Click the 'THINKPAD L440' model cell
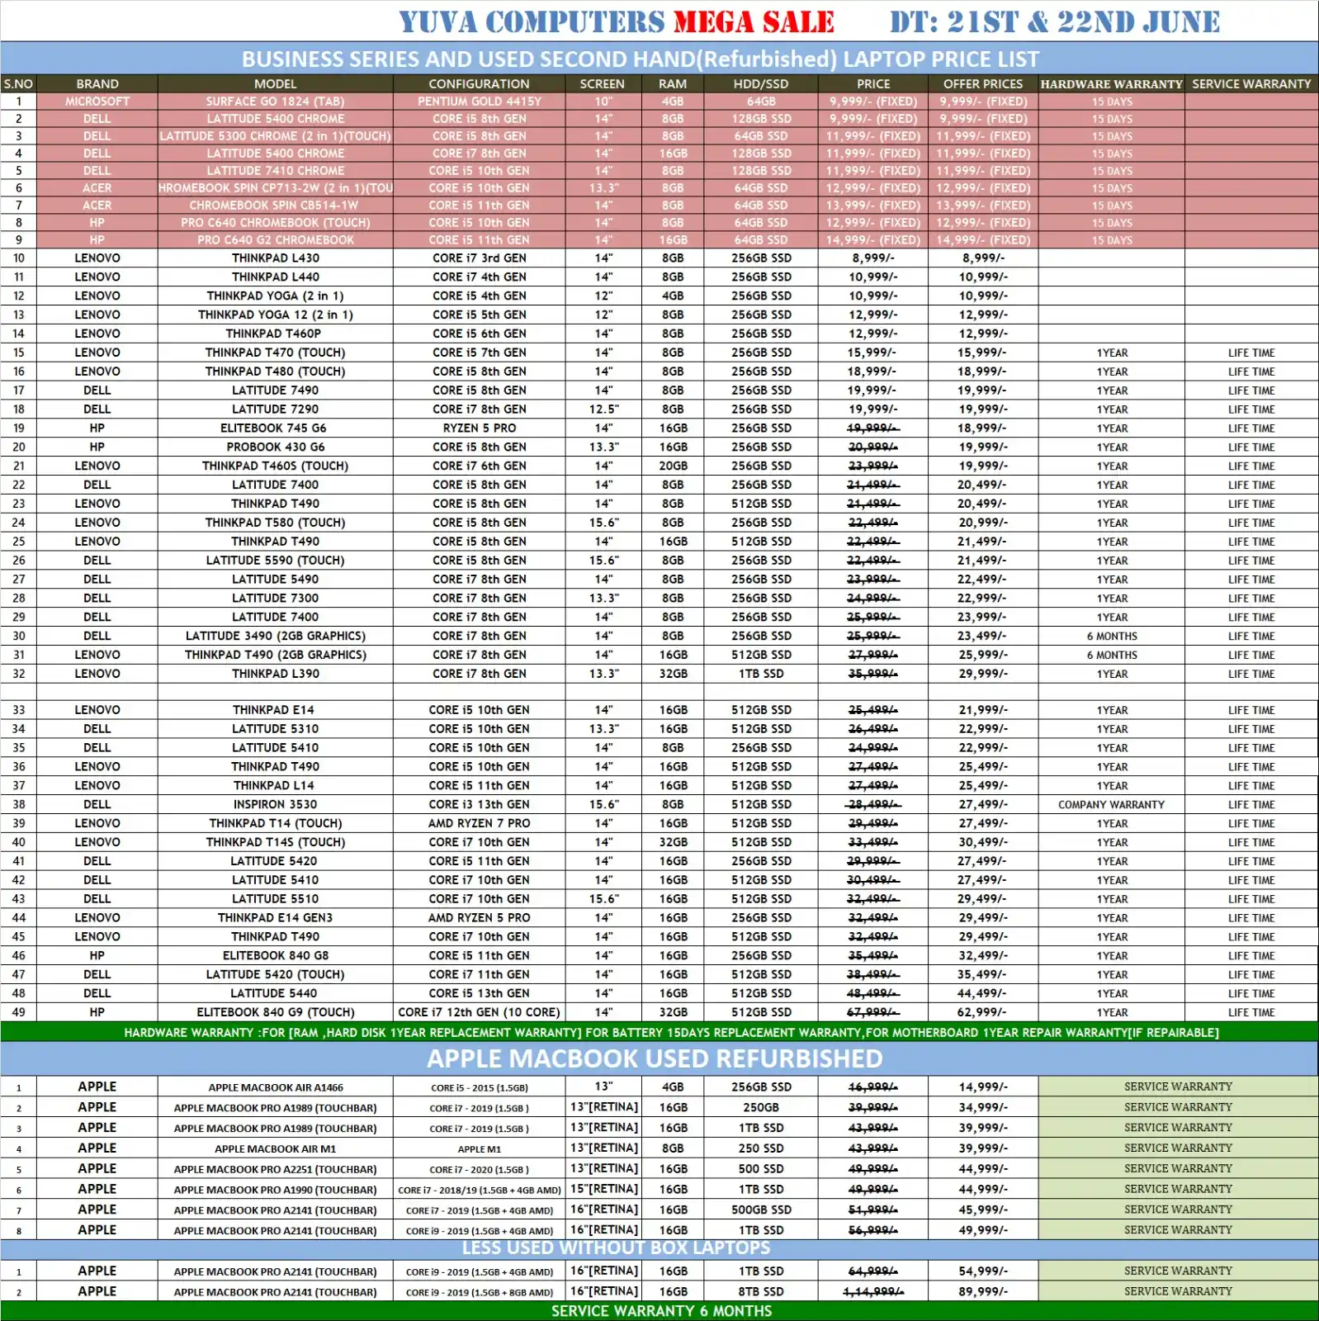This screenshot has width=1319, height=1321. [276, 277]
